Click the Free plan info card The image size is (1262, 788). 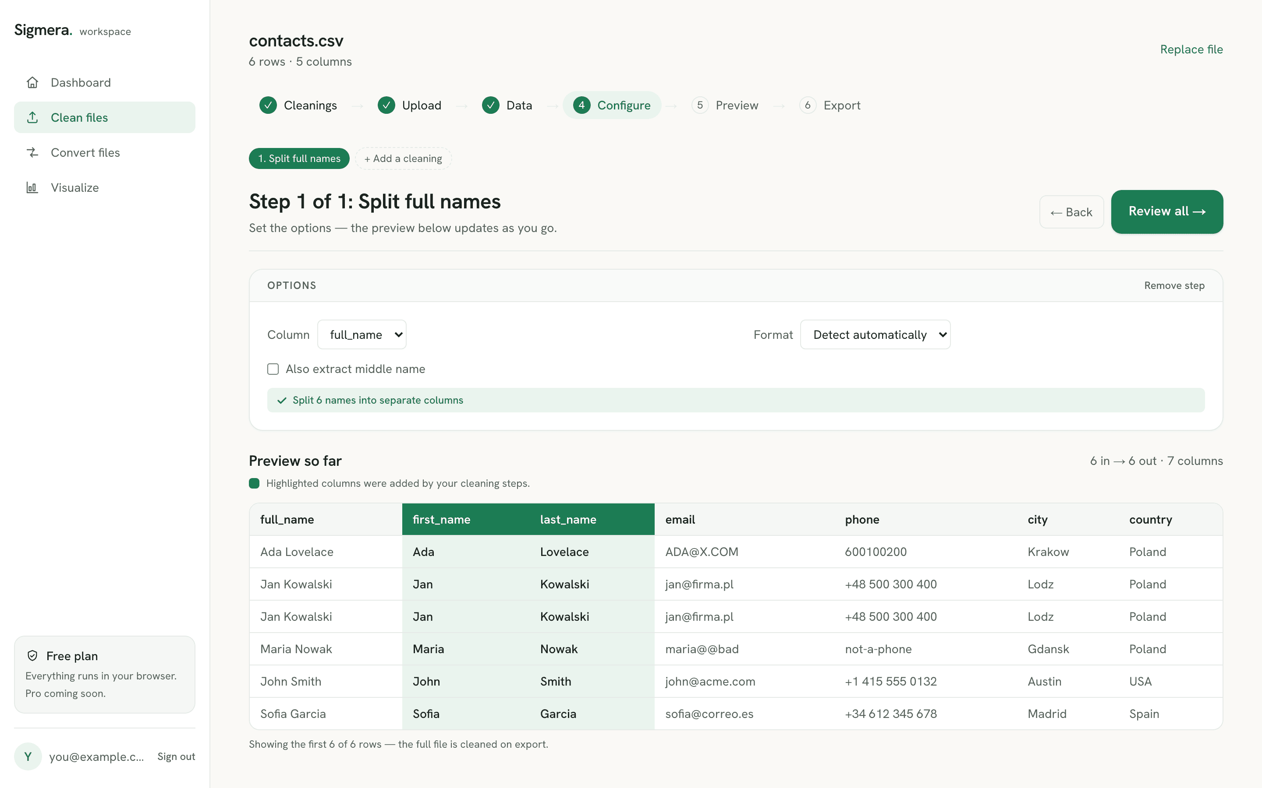(105, 674)
